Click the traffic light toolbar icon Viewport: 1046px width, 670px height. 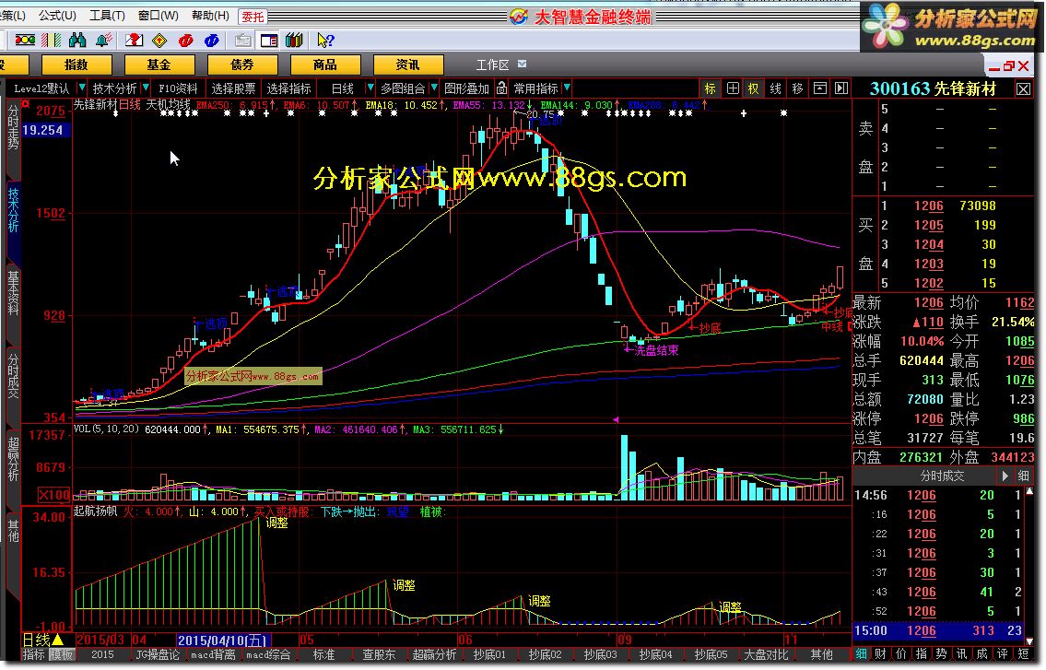pyautogui.click(x=25, y=41)
